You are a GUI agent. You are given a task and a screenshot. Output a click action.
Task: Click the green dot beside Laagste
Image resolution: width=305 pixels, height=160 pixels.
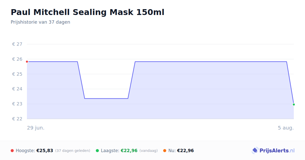tap(97, 151)
